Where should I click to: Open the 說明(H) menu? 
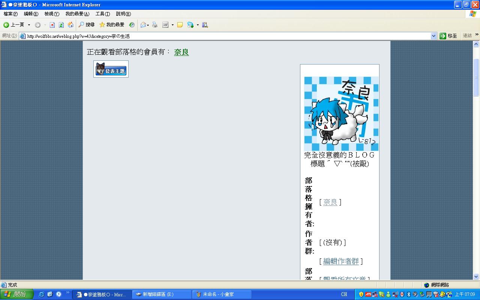click(x=123, y=14)
